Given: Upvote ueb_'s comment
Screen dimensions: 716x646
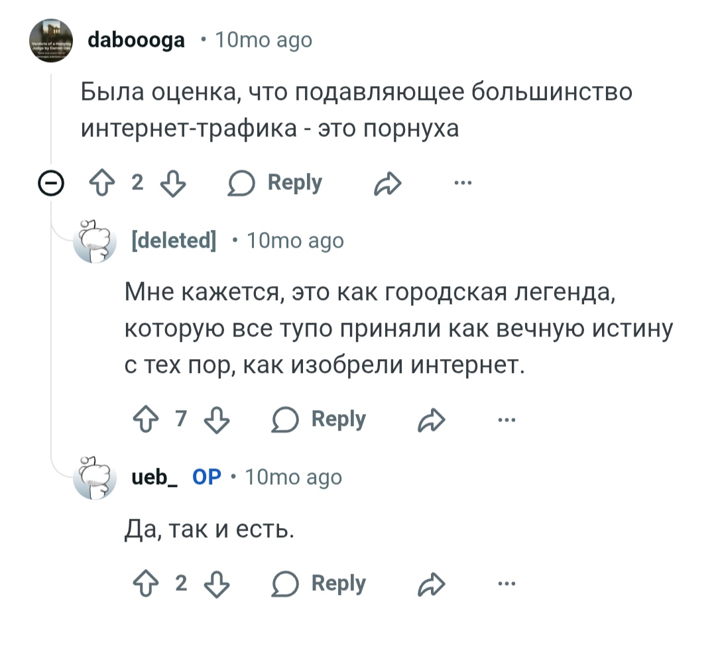Looking at the screenshot, I should 145,584.
